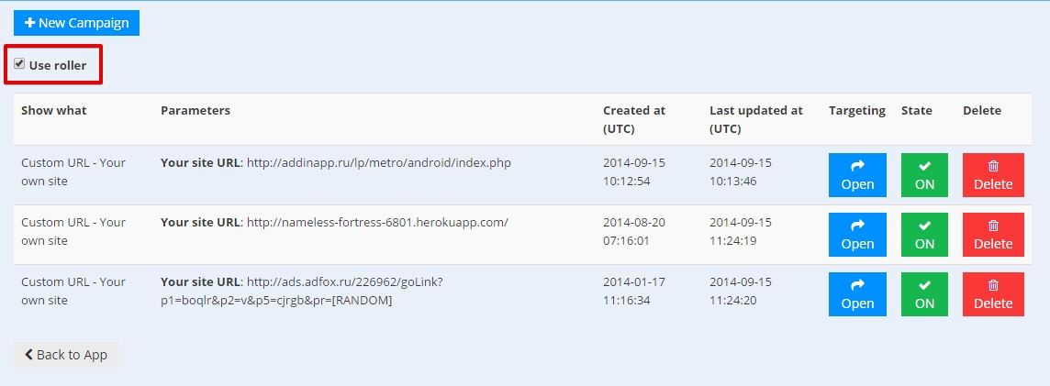Delete the nameless-fortress herokuapp campaign

(x=993, y=235)
